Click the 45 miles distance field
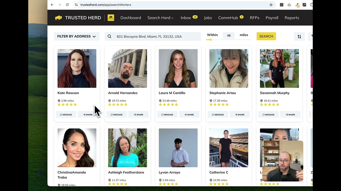The width and height of the screenshot is (341, 191). [x=229, y=36]
